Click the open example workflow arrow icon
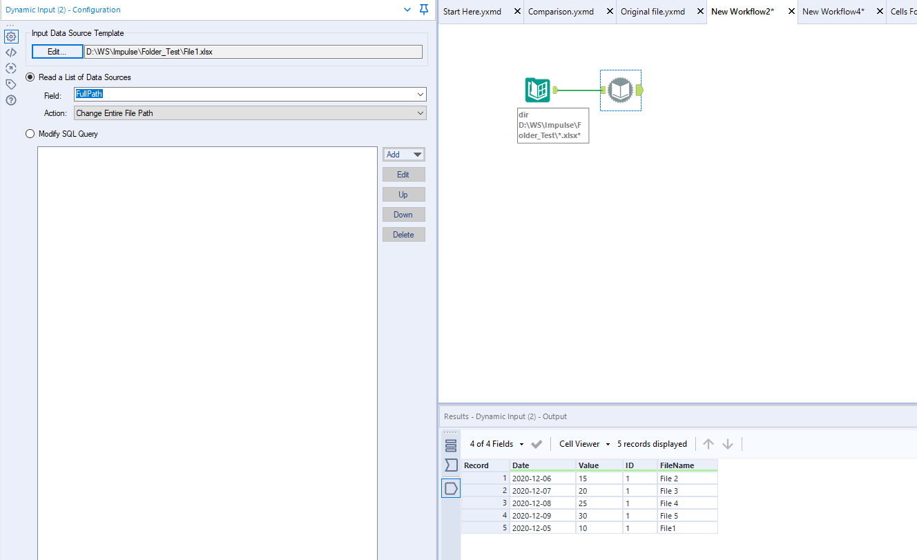The height and width of the screenshot is (560, 917). pyautogui.click(x=11, y=68)
